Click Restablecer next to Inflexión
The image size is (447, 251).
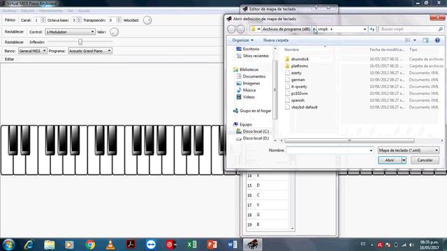(14, 42)
